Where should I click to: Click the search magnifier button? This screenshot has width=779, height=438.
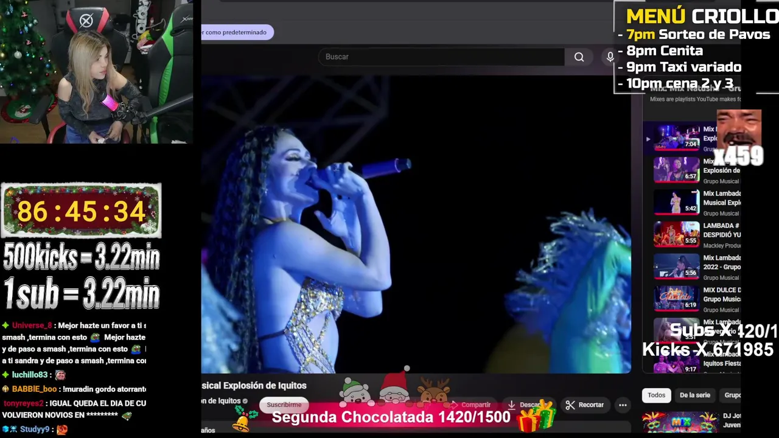tap(579, 57)
